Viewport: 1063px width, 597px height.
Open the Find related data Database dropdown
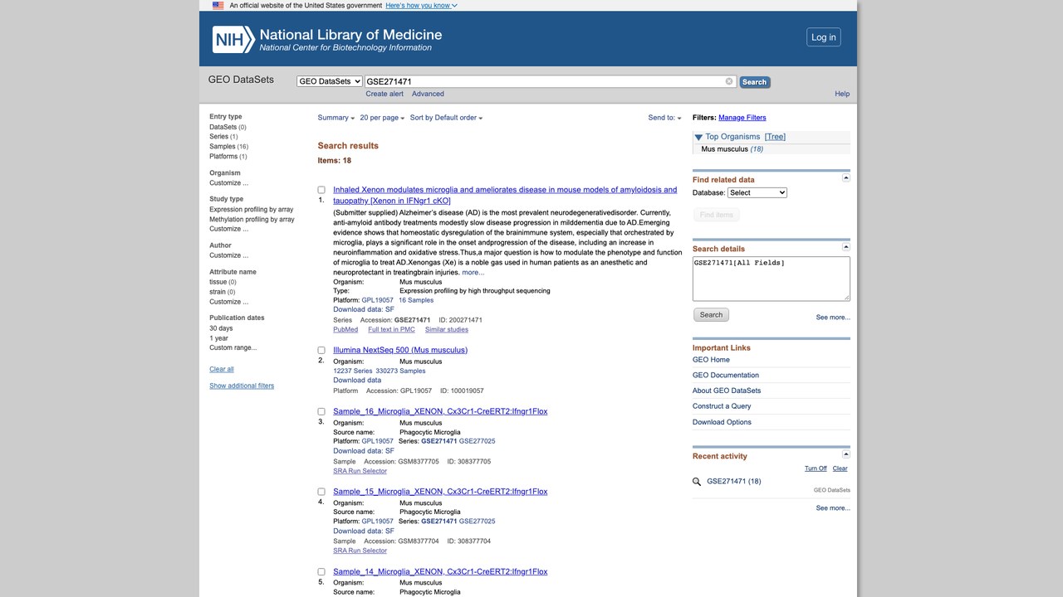(757, 192)
